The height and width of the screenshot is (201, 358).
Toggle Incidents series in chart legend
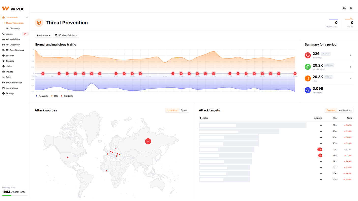click(67, 96)
